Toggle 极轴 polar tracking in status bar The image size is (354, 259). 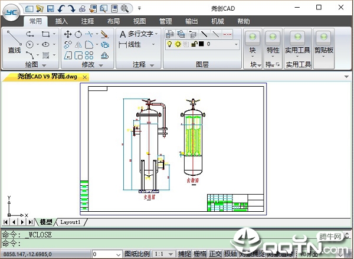[x=231, y=254]
